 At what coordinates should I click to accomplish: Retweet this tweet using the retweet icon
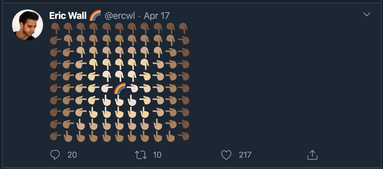coord(141,155)
